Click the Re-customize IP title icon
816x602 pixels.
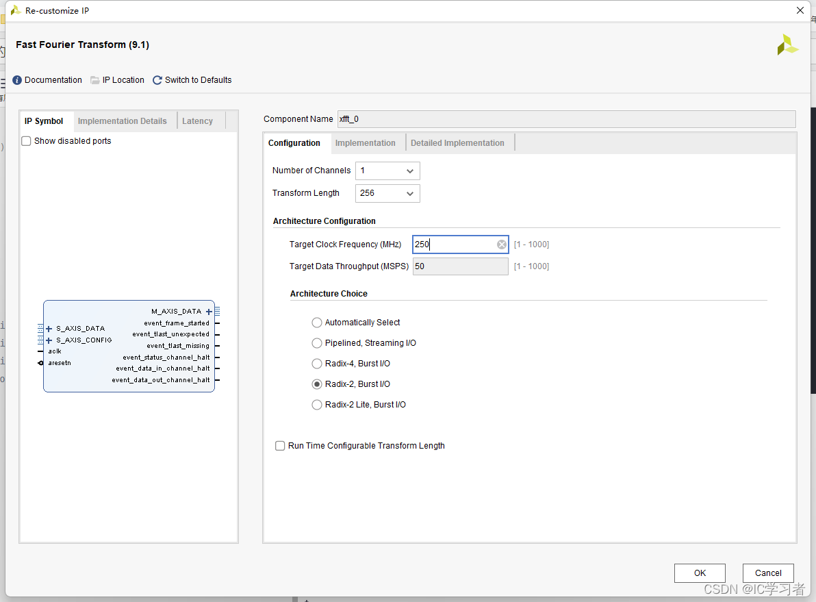[16, 10]
